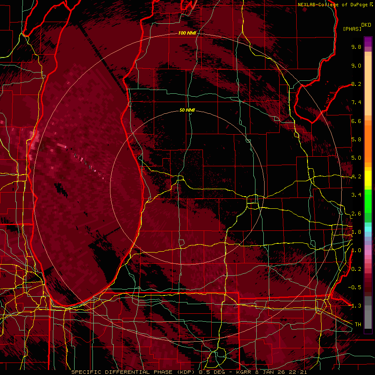Click the 2.6 scale value
Screen dimensions: 375x375
tap(356, 214)
